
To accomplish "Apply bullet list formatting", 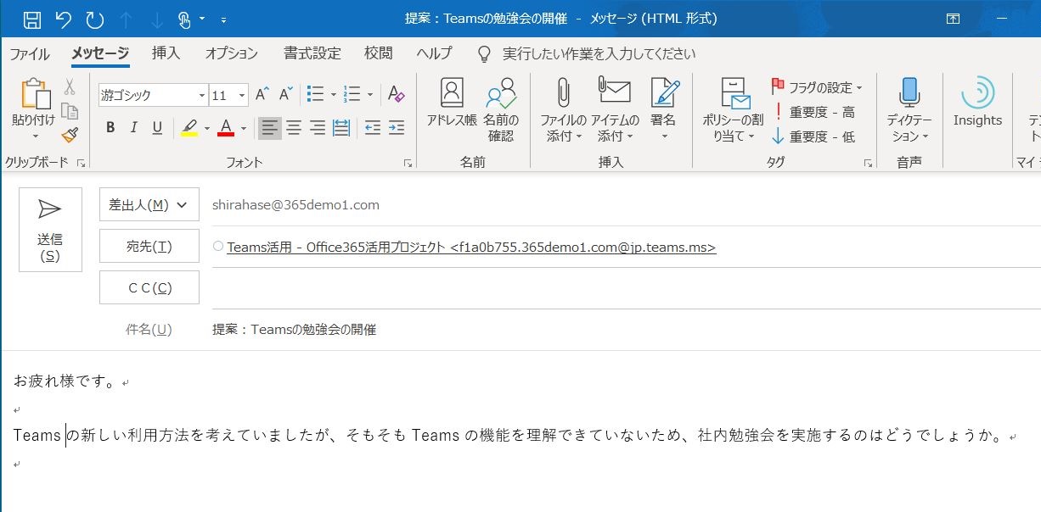I will click(x=315, y=94).
